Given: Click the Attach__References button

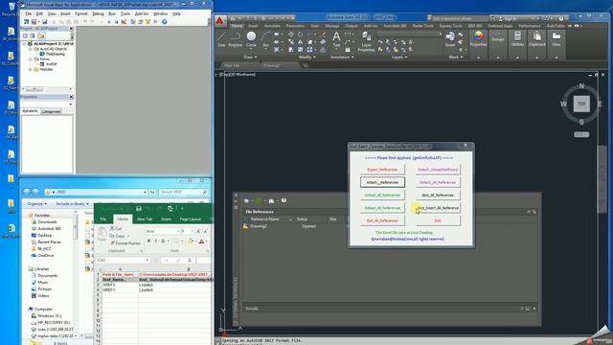Looking at the screenshot, I should coord(382,182).
